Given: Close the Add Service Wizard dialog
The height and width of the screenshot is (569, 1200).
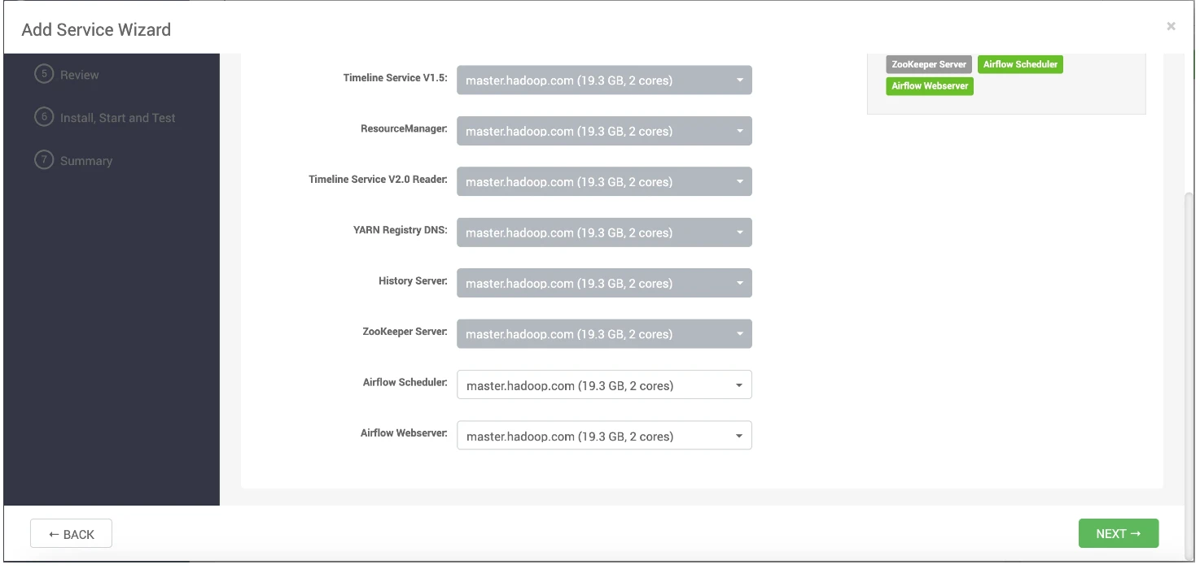Looking at the screenshot, I should 1171,26.
